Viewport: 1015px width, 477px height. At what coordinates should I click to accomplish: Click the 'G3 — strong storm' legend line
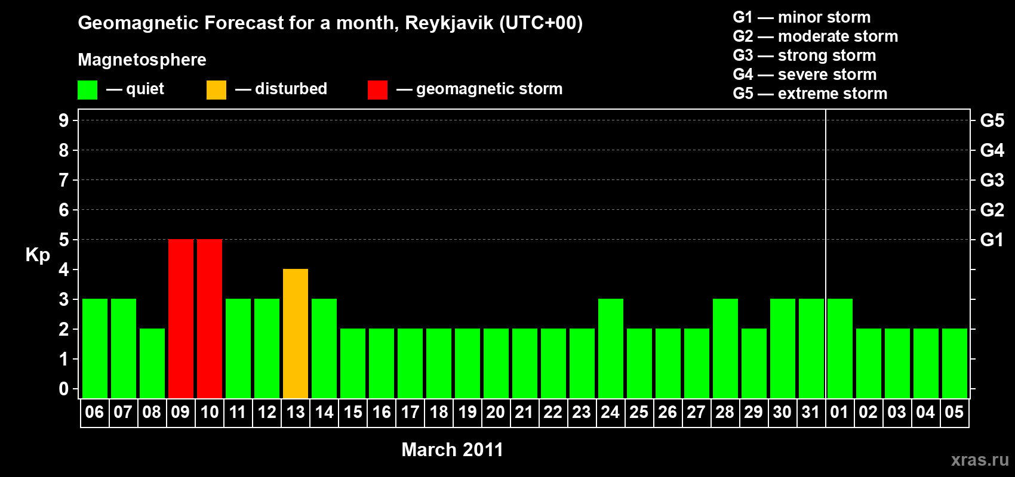[x=804, y=55]
